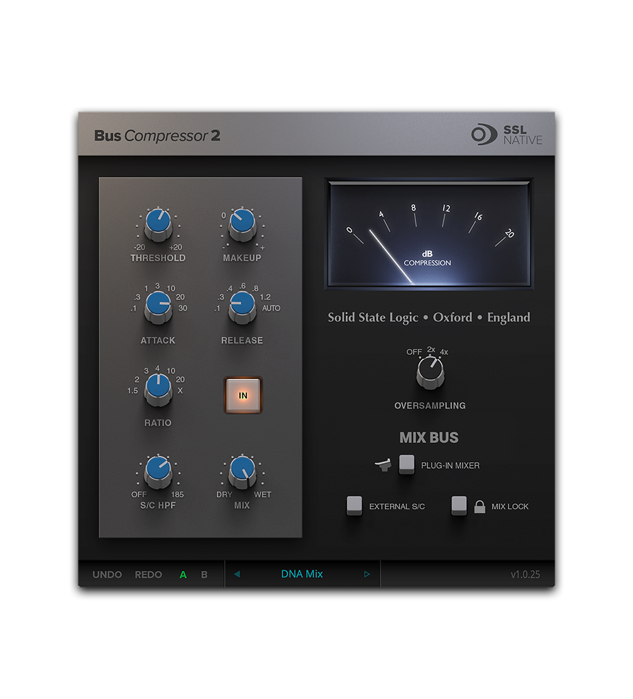The width and height of the screenshot is (633, 699).
Task: Click the next preset arrow
Action: [367, 574]
